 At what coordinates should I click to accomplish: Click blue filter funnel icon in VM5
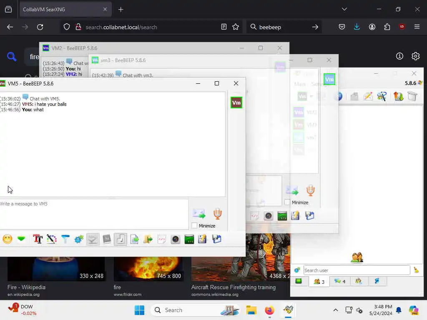tap(65, 239)
